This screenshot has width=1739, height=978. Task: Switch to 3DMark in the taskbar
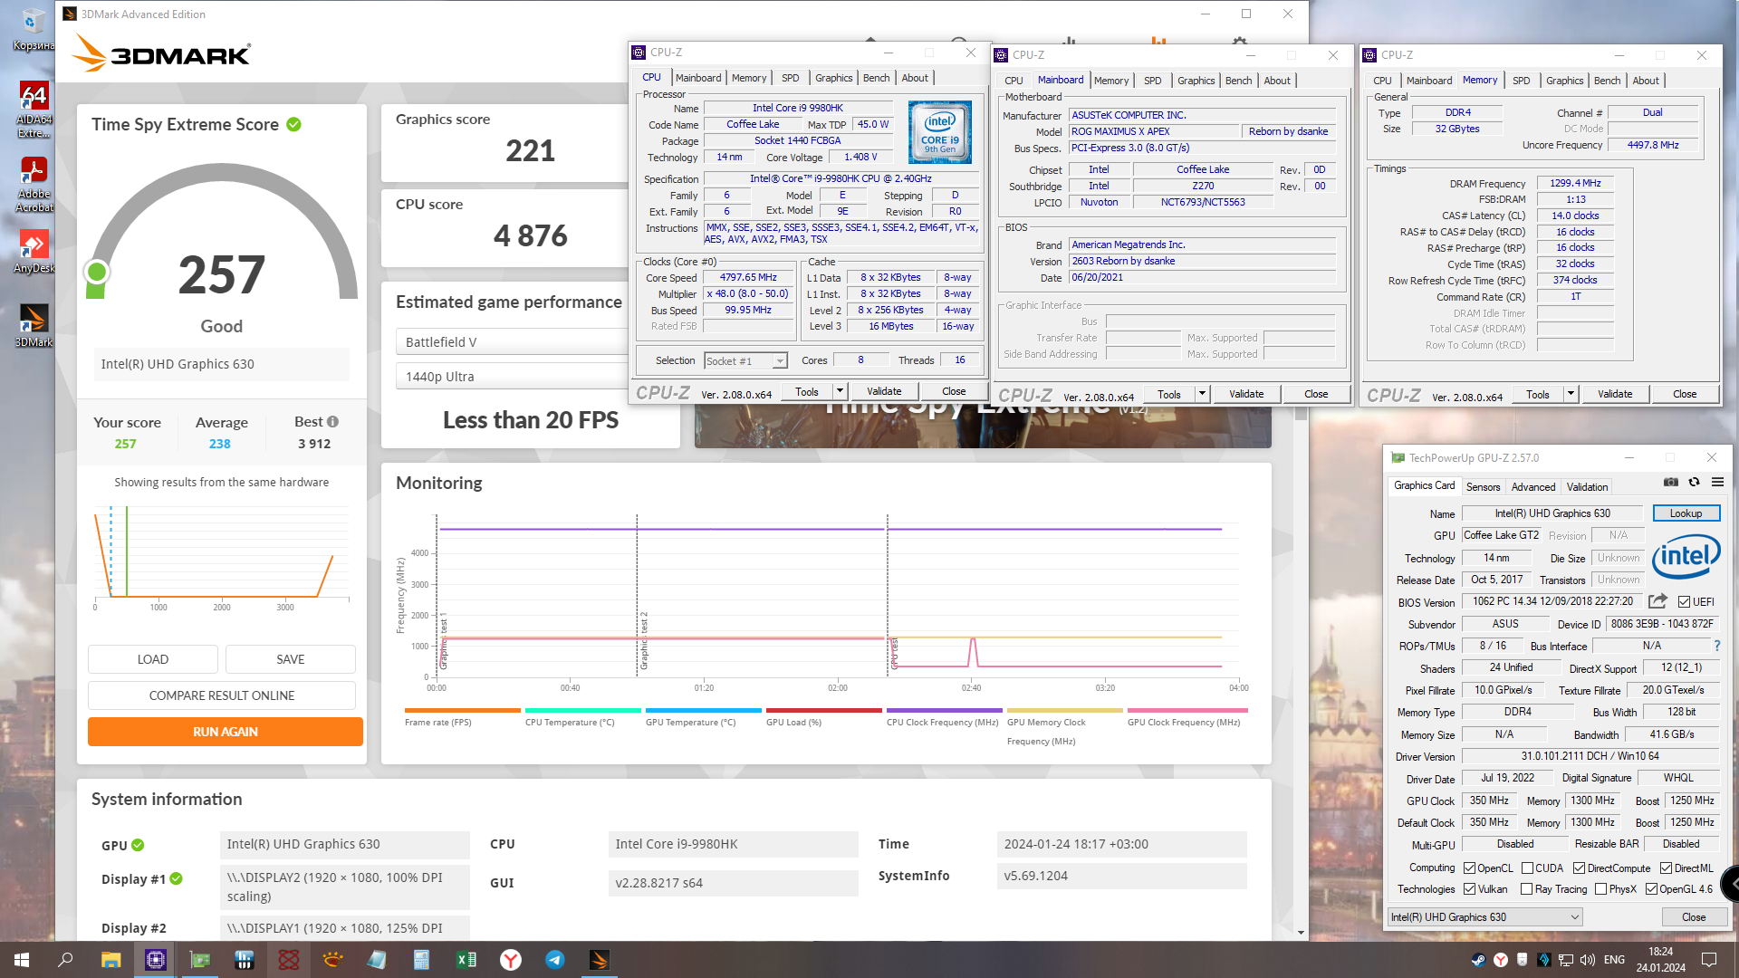[600, 960]
